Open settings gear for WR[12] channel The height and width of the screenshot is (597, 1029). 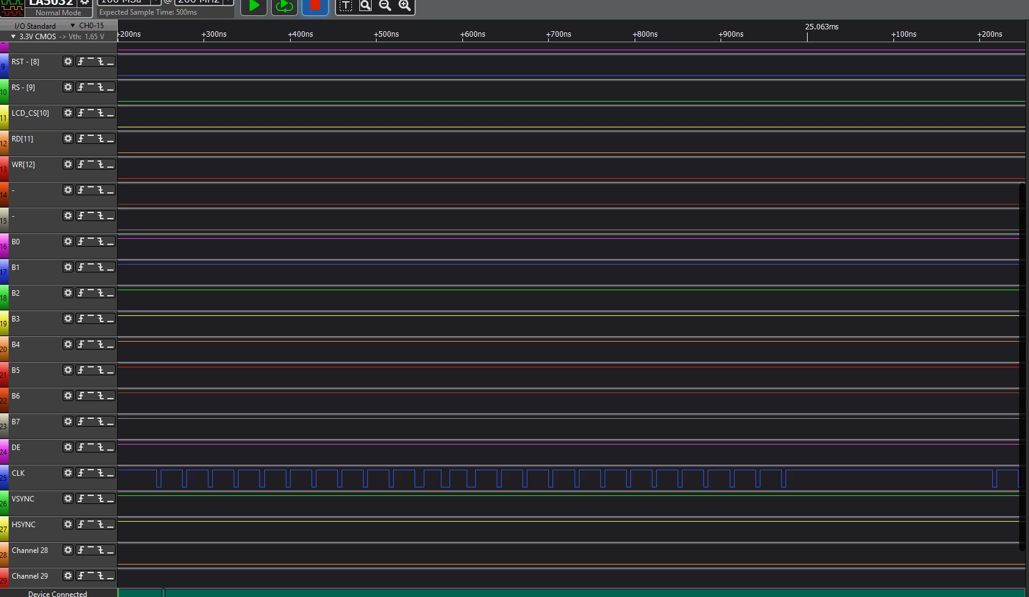coord(68,164)
